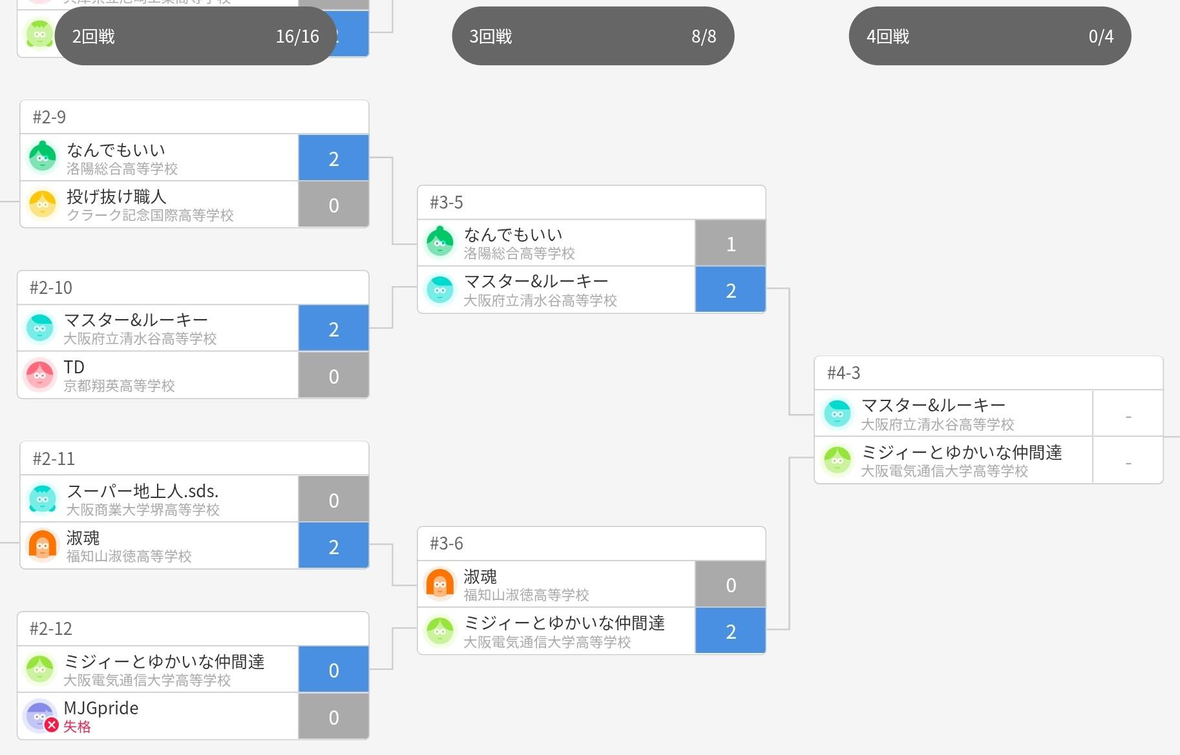Open match #3-5 header
The height and width of the screenshot is (755, 1180).
591,203
